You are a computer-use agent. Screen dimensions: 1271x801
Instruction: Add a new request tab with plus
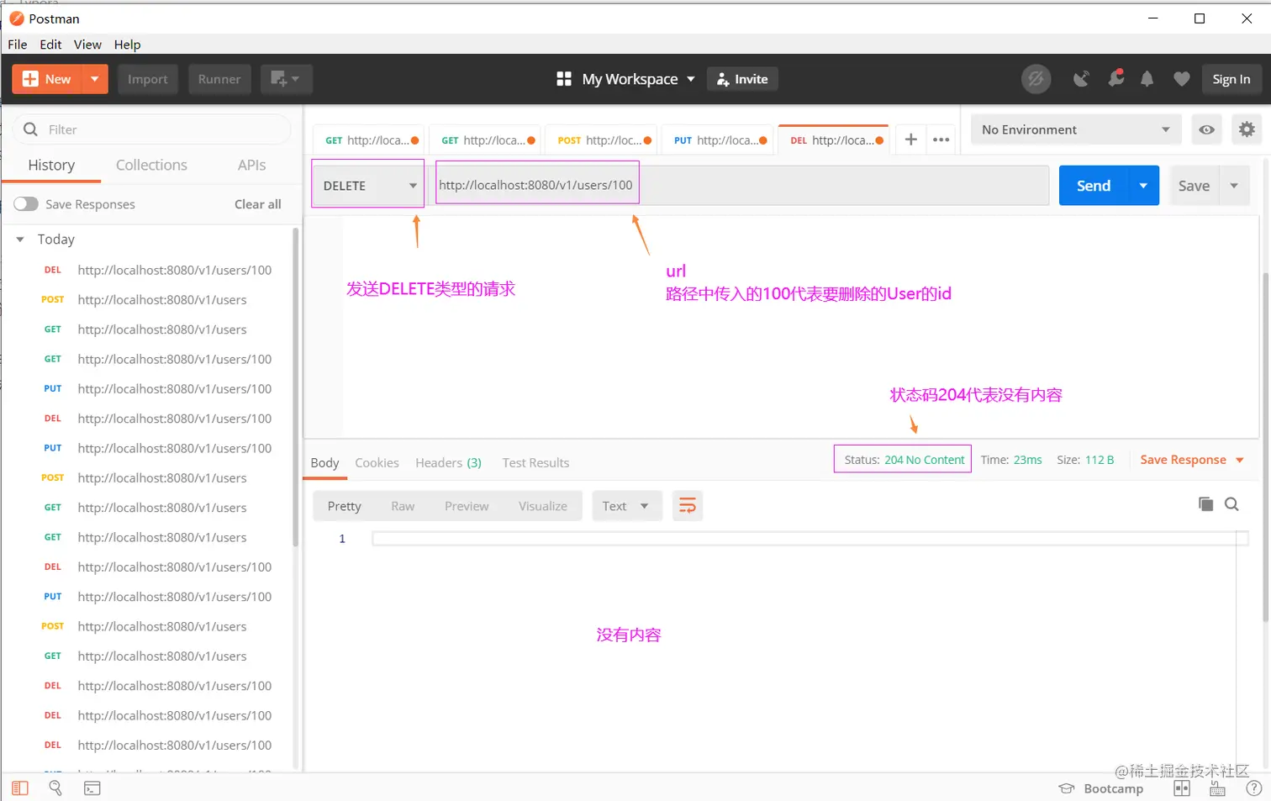coord(910,140)
